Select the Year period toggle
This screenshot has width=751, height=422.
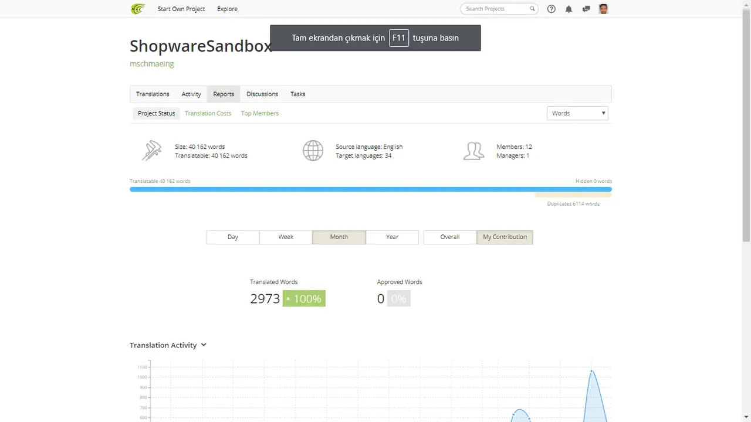(x=393, y=237)
